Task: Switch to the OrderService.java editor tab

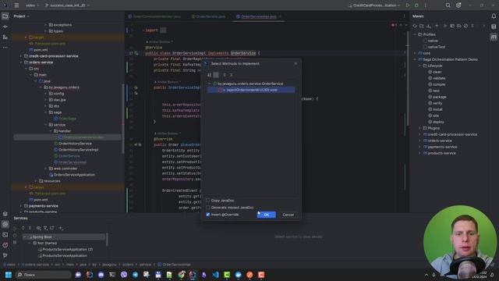Action: tap(208, 16)
